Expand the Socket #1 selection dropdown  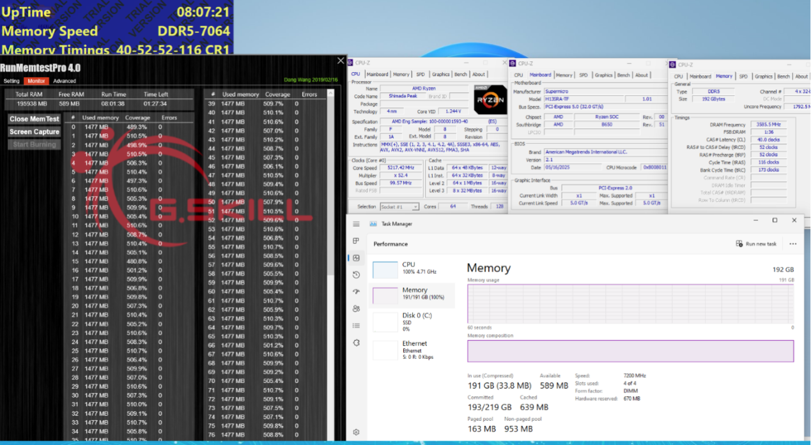click(x=415, y=207)
